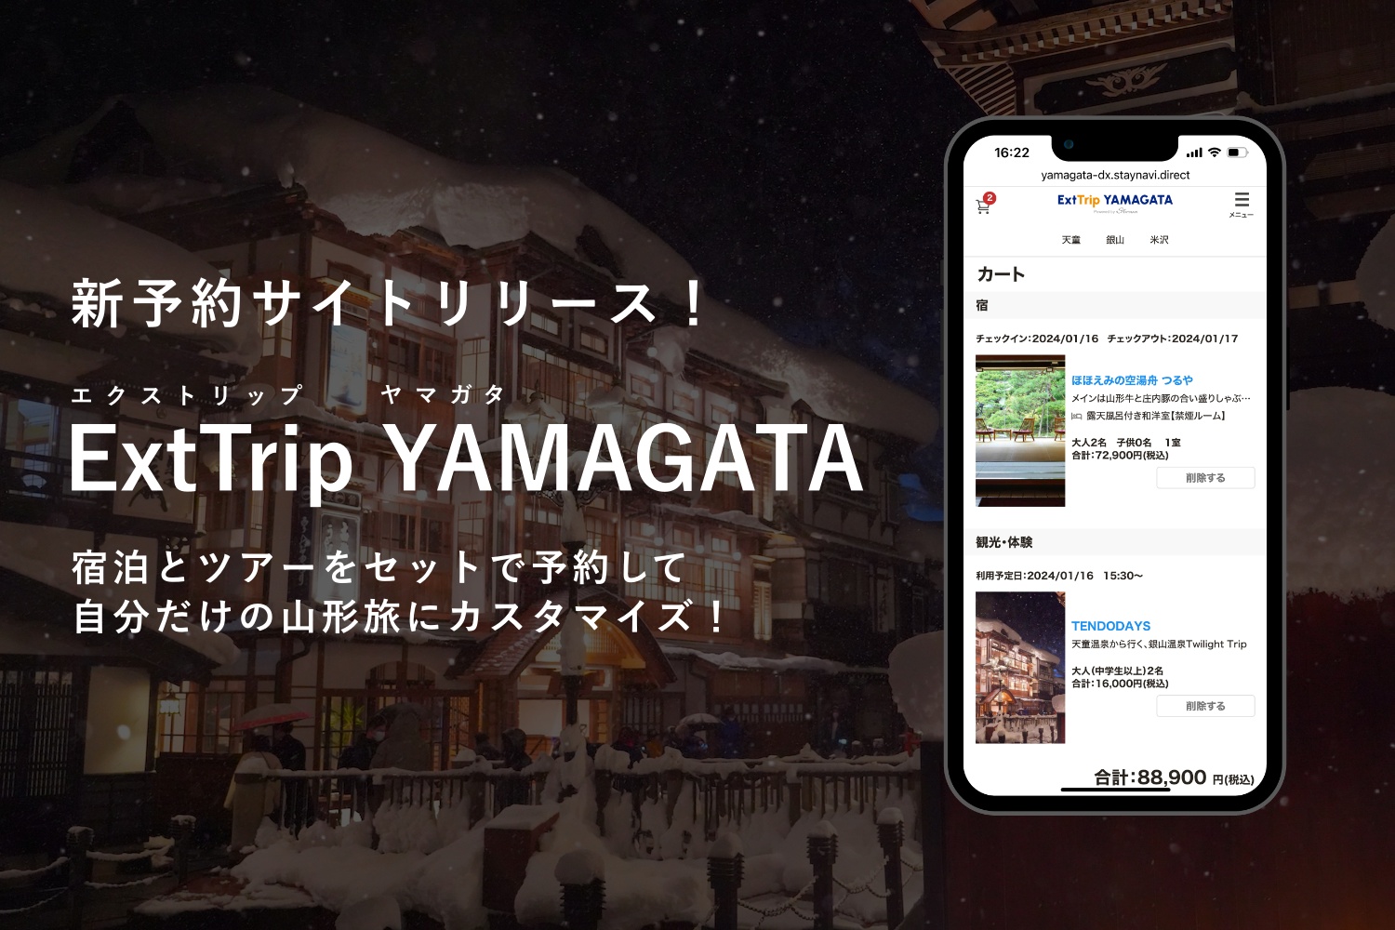Open the ほほえみの空湯舟 つるや link
The height and width of the screenshot is (930, 1395).
1132,380
